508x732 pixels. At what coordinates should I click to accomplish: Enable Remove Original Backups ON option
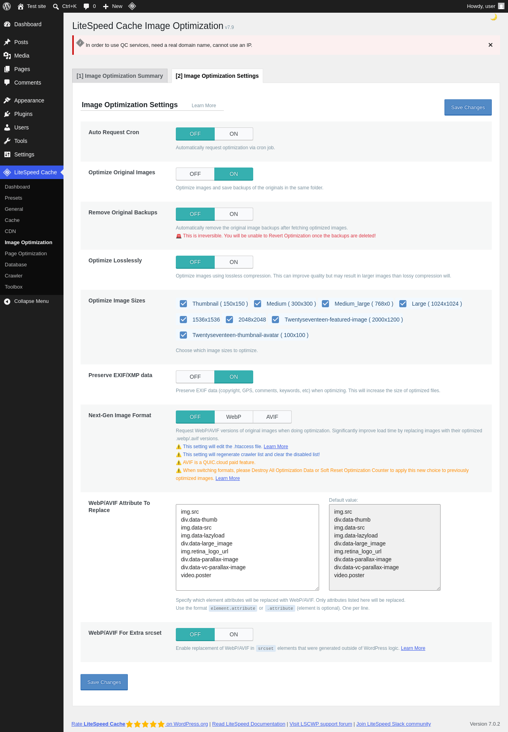point(234,214)
